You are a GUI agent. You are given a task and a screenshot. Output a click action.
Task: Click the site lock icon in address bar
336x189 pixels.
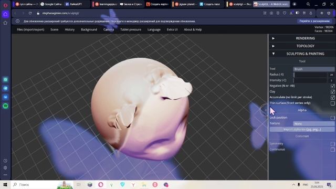tap(38, 13)
